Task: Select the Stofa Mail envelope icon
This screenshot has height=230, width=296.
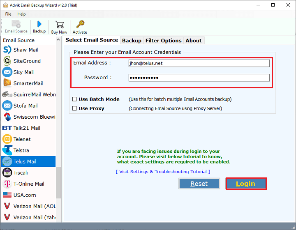Action: [x=7, y=106]
